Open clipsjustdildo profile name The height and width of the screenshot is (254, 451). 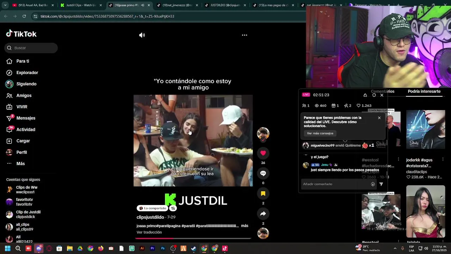click(x=150, y=217)
